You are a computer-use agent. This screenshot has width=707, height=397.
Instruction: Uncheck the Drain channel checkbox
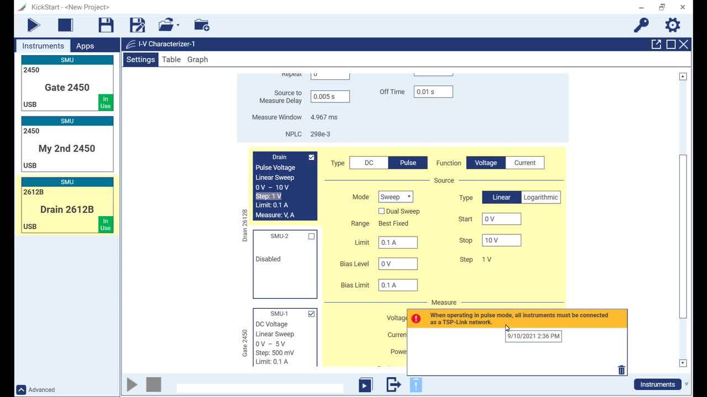(312, 157)
